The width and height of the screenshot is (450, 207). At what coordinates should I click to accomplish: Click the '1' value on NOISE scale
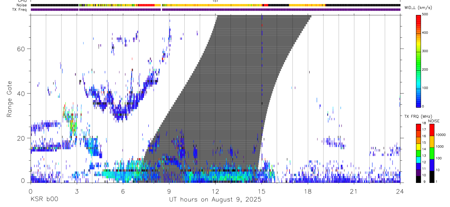437,181
